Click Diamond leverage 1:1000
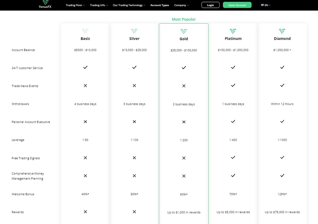The width and height of the screenshot is (318, 224). [282, 140]
